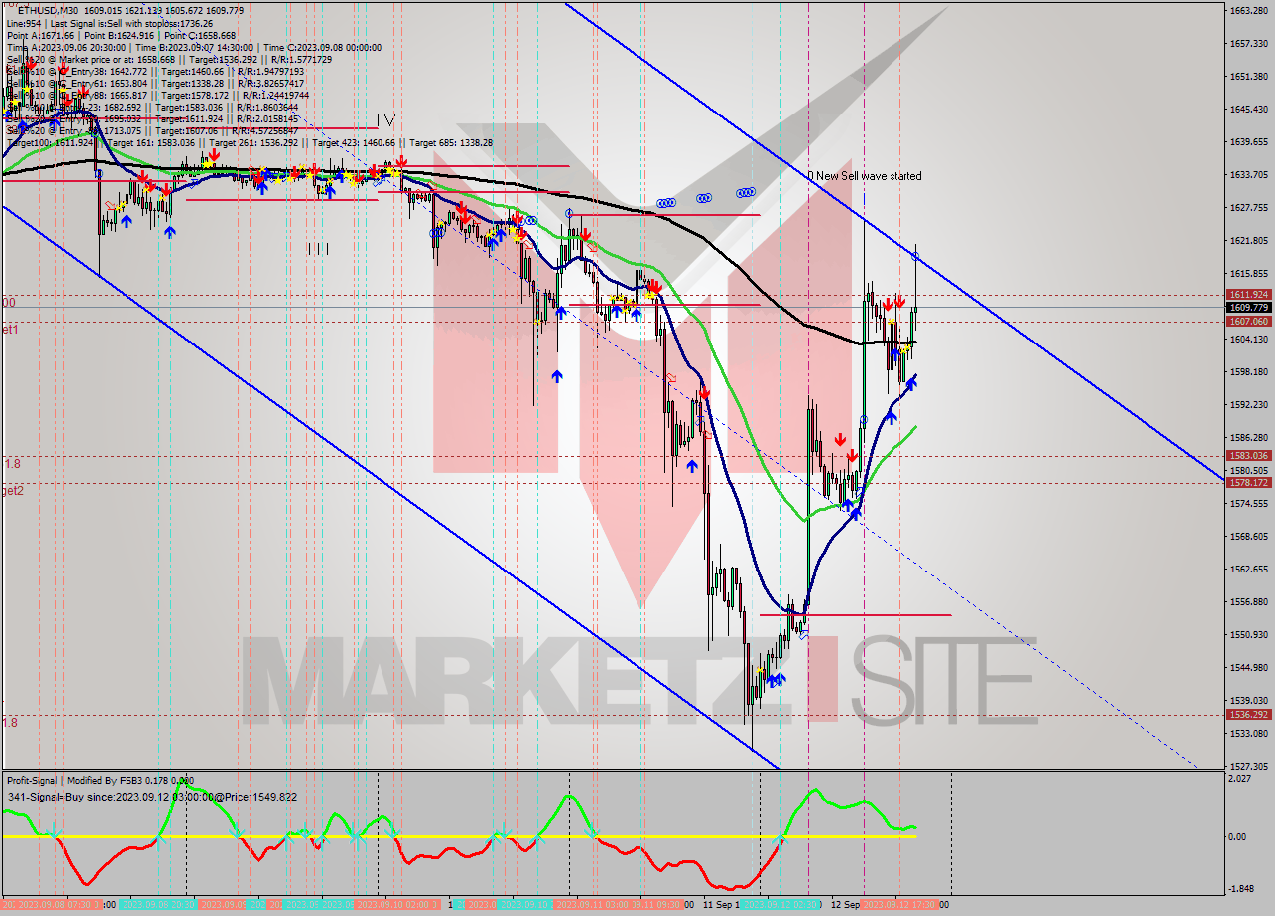Click the '12 Sep' date axis label
Screen dimensions: 1275x916
pos(845,905)
